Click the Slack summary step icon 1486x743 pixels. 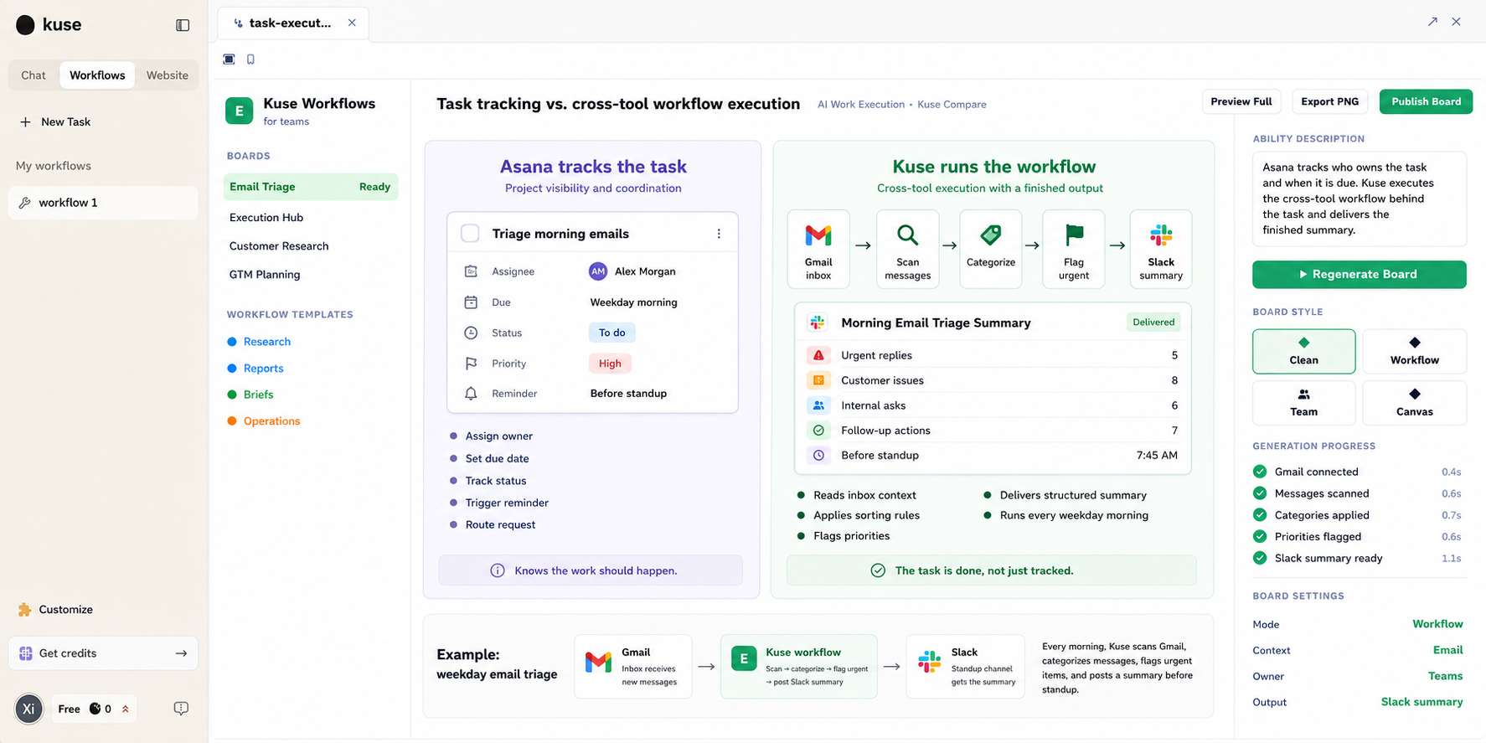1161,235
